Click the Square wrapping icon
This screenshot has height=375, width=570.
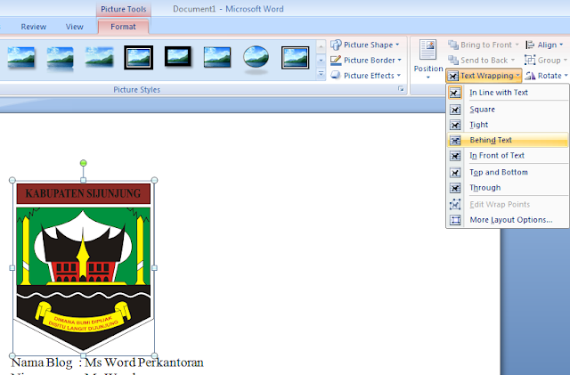coord(455,110)
